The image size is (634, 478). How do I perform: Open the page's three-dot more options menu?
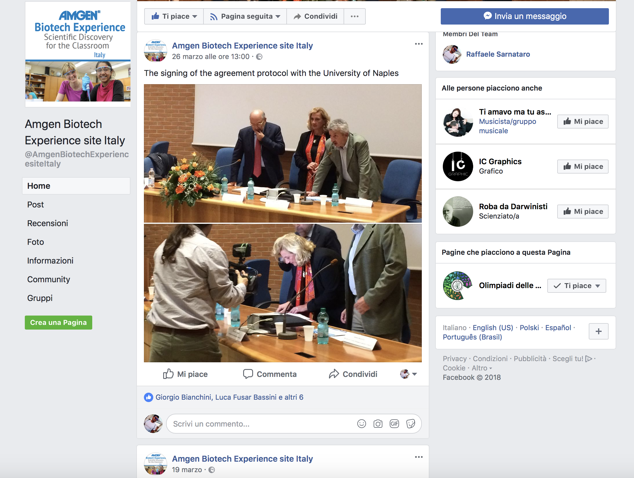[354, 16]
